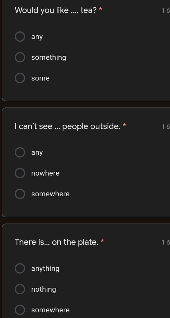Click the points label beside the plate question
This screenshot has width=170, height=318.
click(x=166, y=242)
